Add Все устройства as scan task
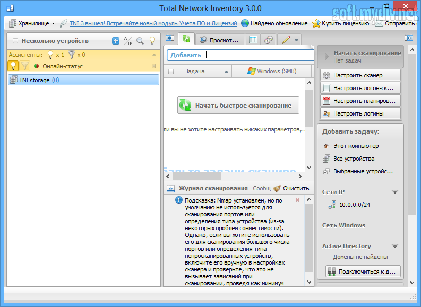The width and height of the screenshot is (421, 307). (349, 159)
